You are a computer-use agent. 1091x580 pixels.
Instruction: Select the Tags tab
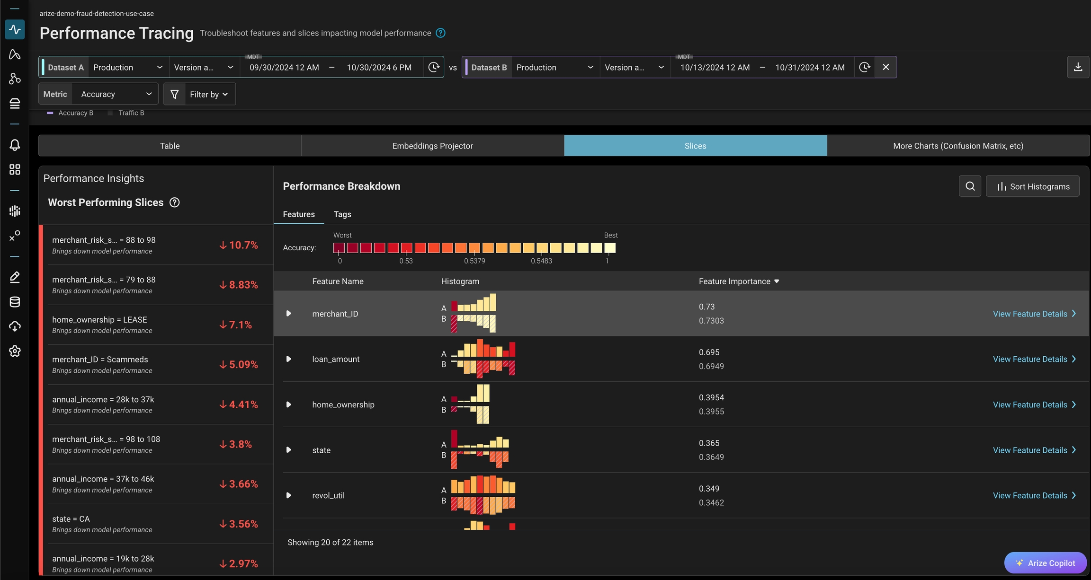click(x=342, y=214)
